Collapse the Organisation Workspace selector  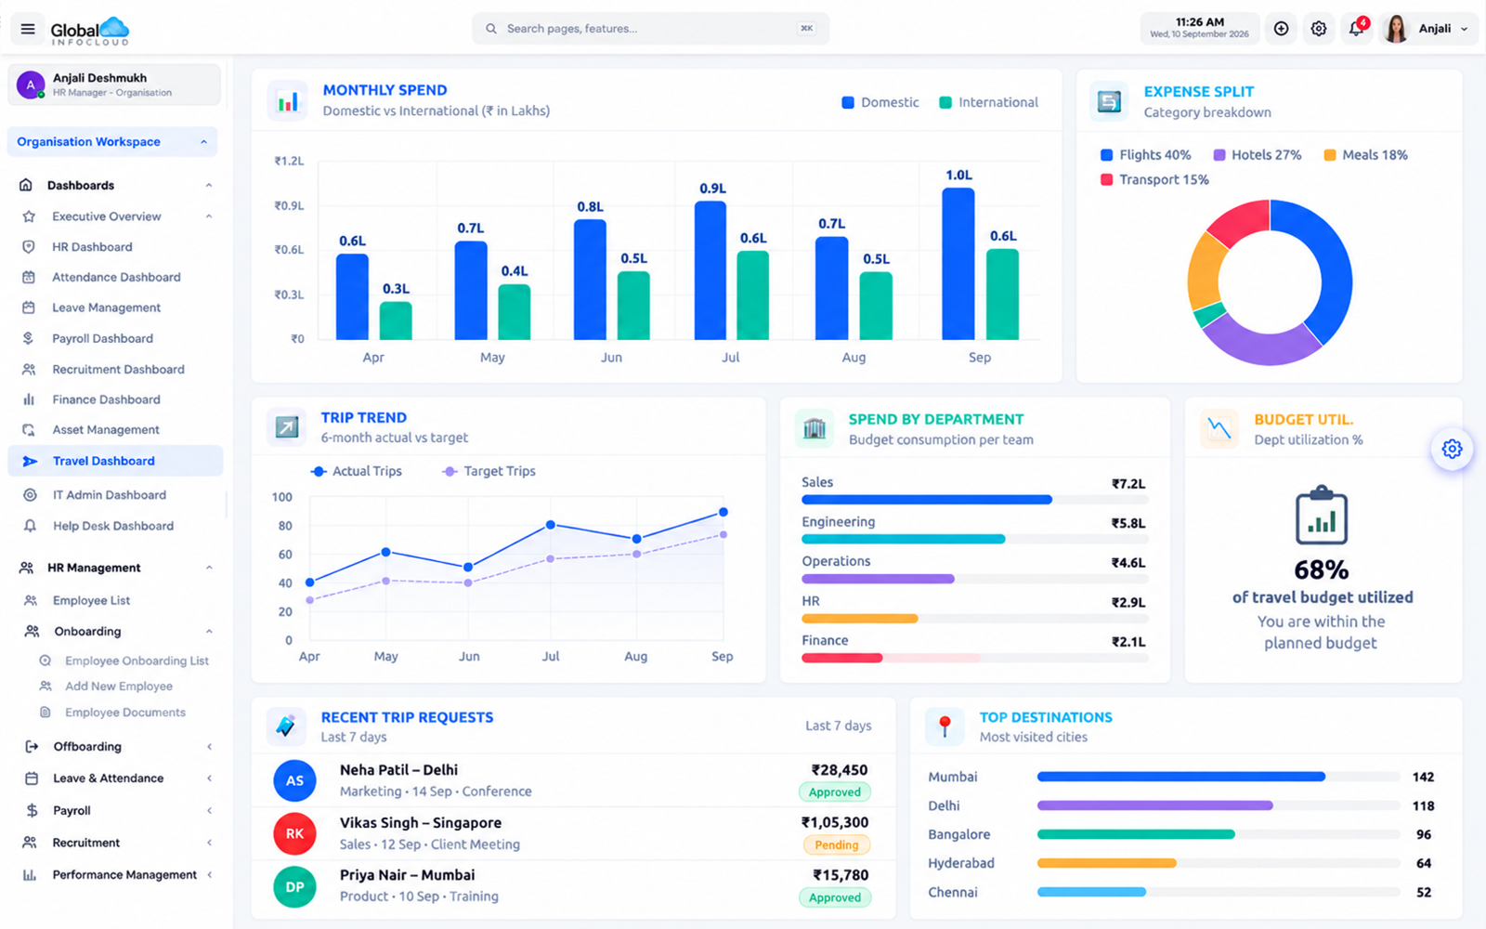tap(112, 142)
